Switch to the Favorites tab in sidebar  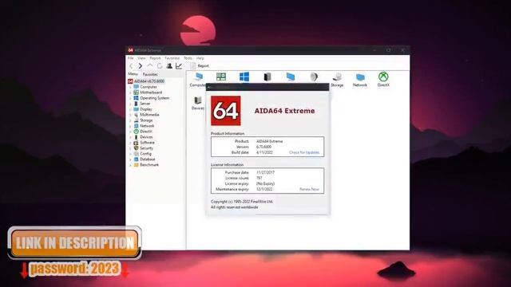tap(150, 74)
